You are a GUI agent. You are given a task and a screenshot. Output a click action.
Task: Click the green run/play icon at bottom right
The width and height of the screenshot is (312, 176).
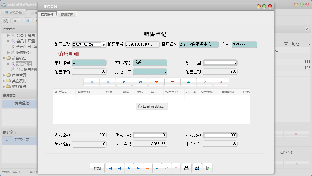click(x=208, y=168)
